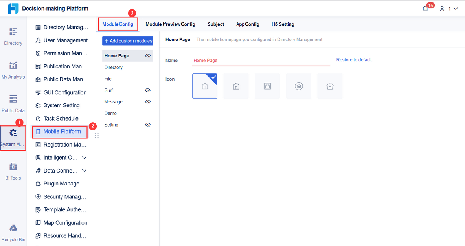Select the second home icon swatch
465x246 pixels.
[x=236, y=86]
